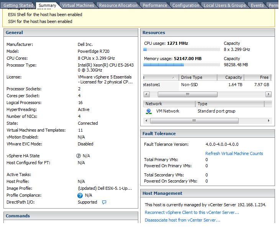280x243 pixels.
Task: Sort networks by Network column header
Action: (x=169, y=104)
